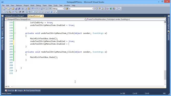Open the Debug menu
The width and height of the screenshot is (171, 96).
coord(38,5)
